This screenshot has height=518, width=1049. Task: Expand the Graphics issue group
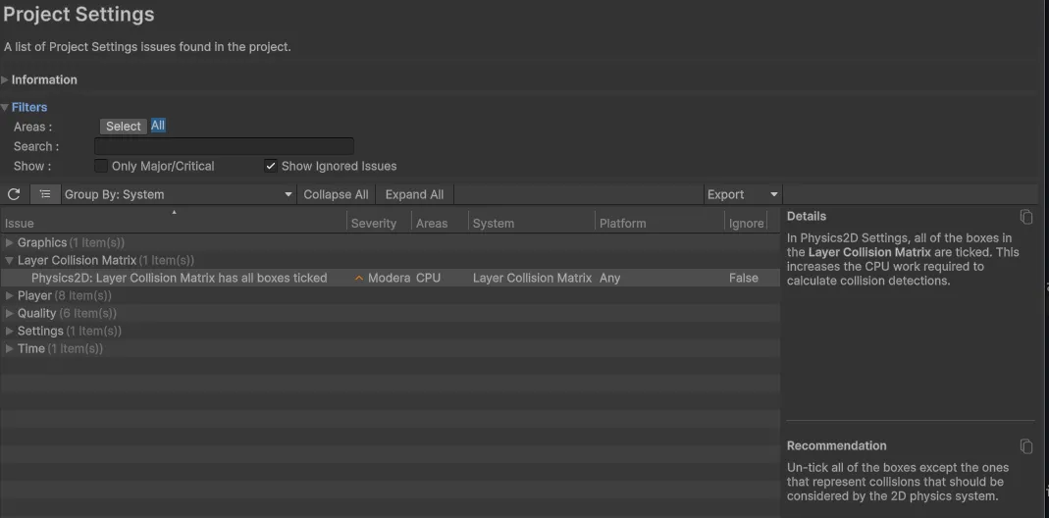[x=10, y=242]
